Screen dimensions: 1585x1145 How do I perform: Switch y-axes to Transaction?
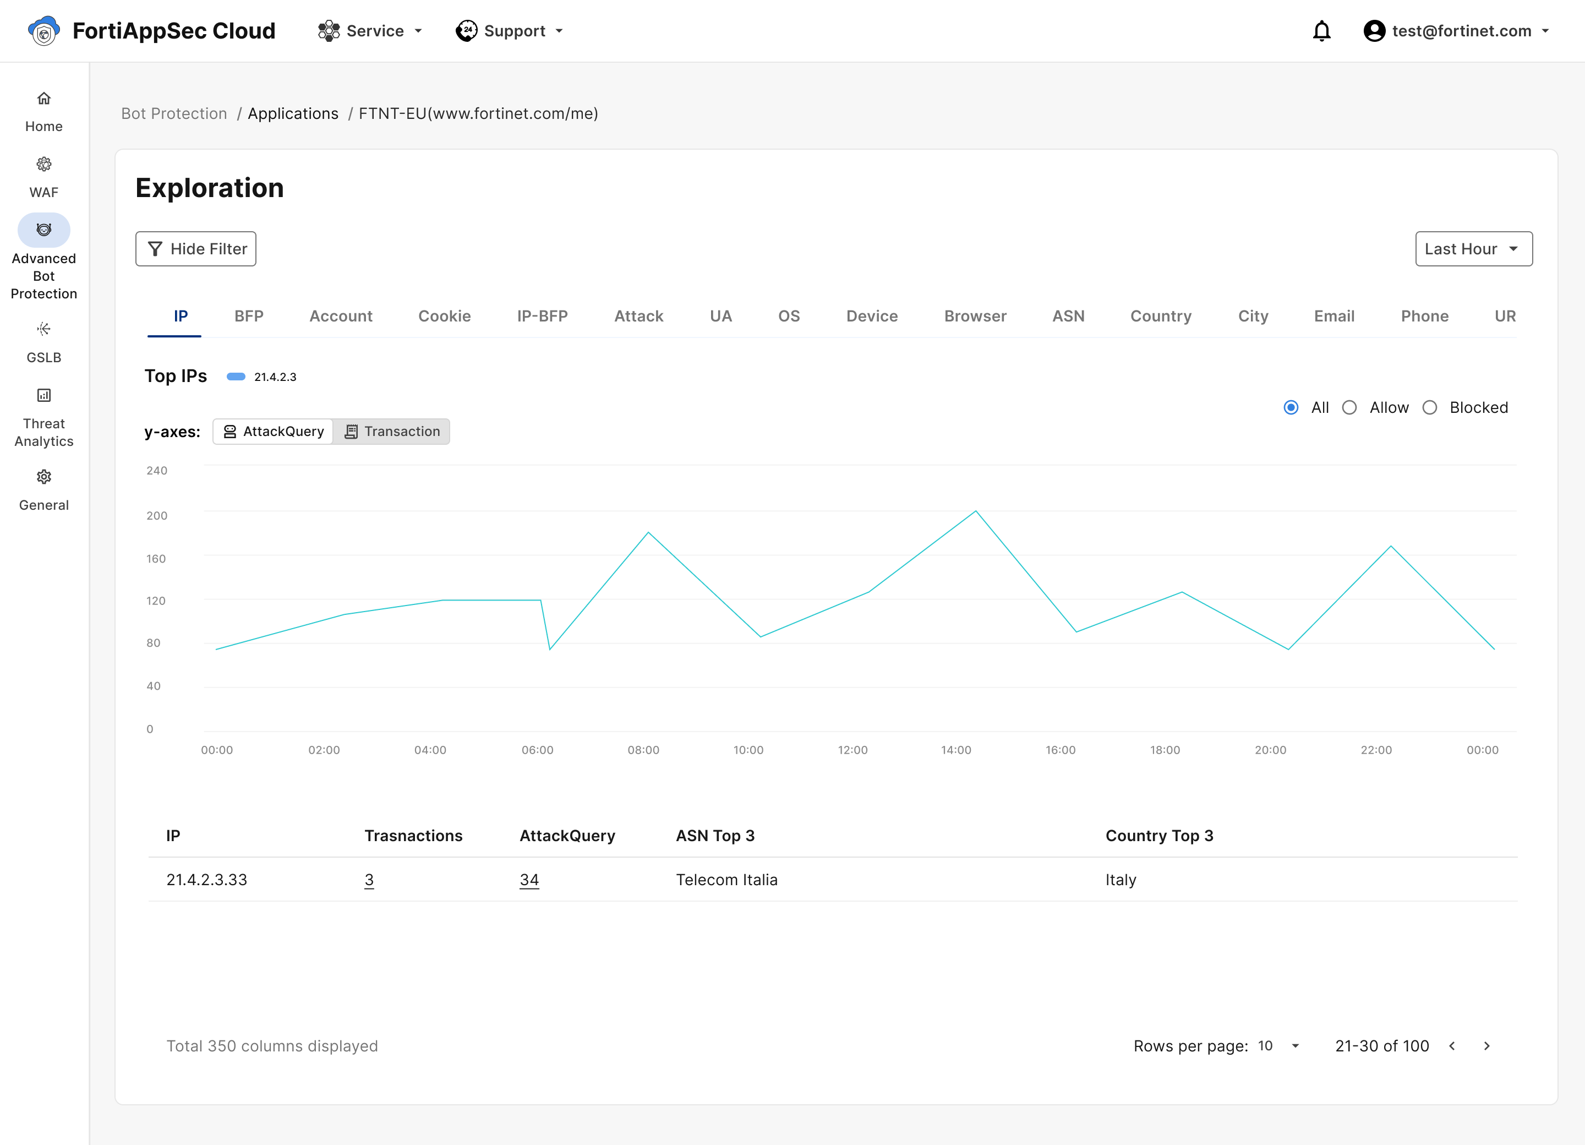coord(392,431)
